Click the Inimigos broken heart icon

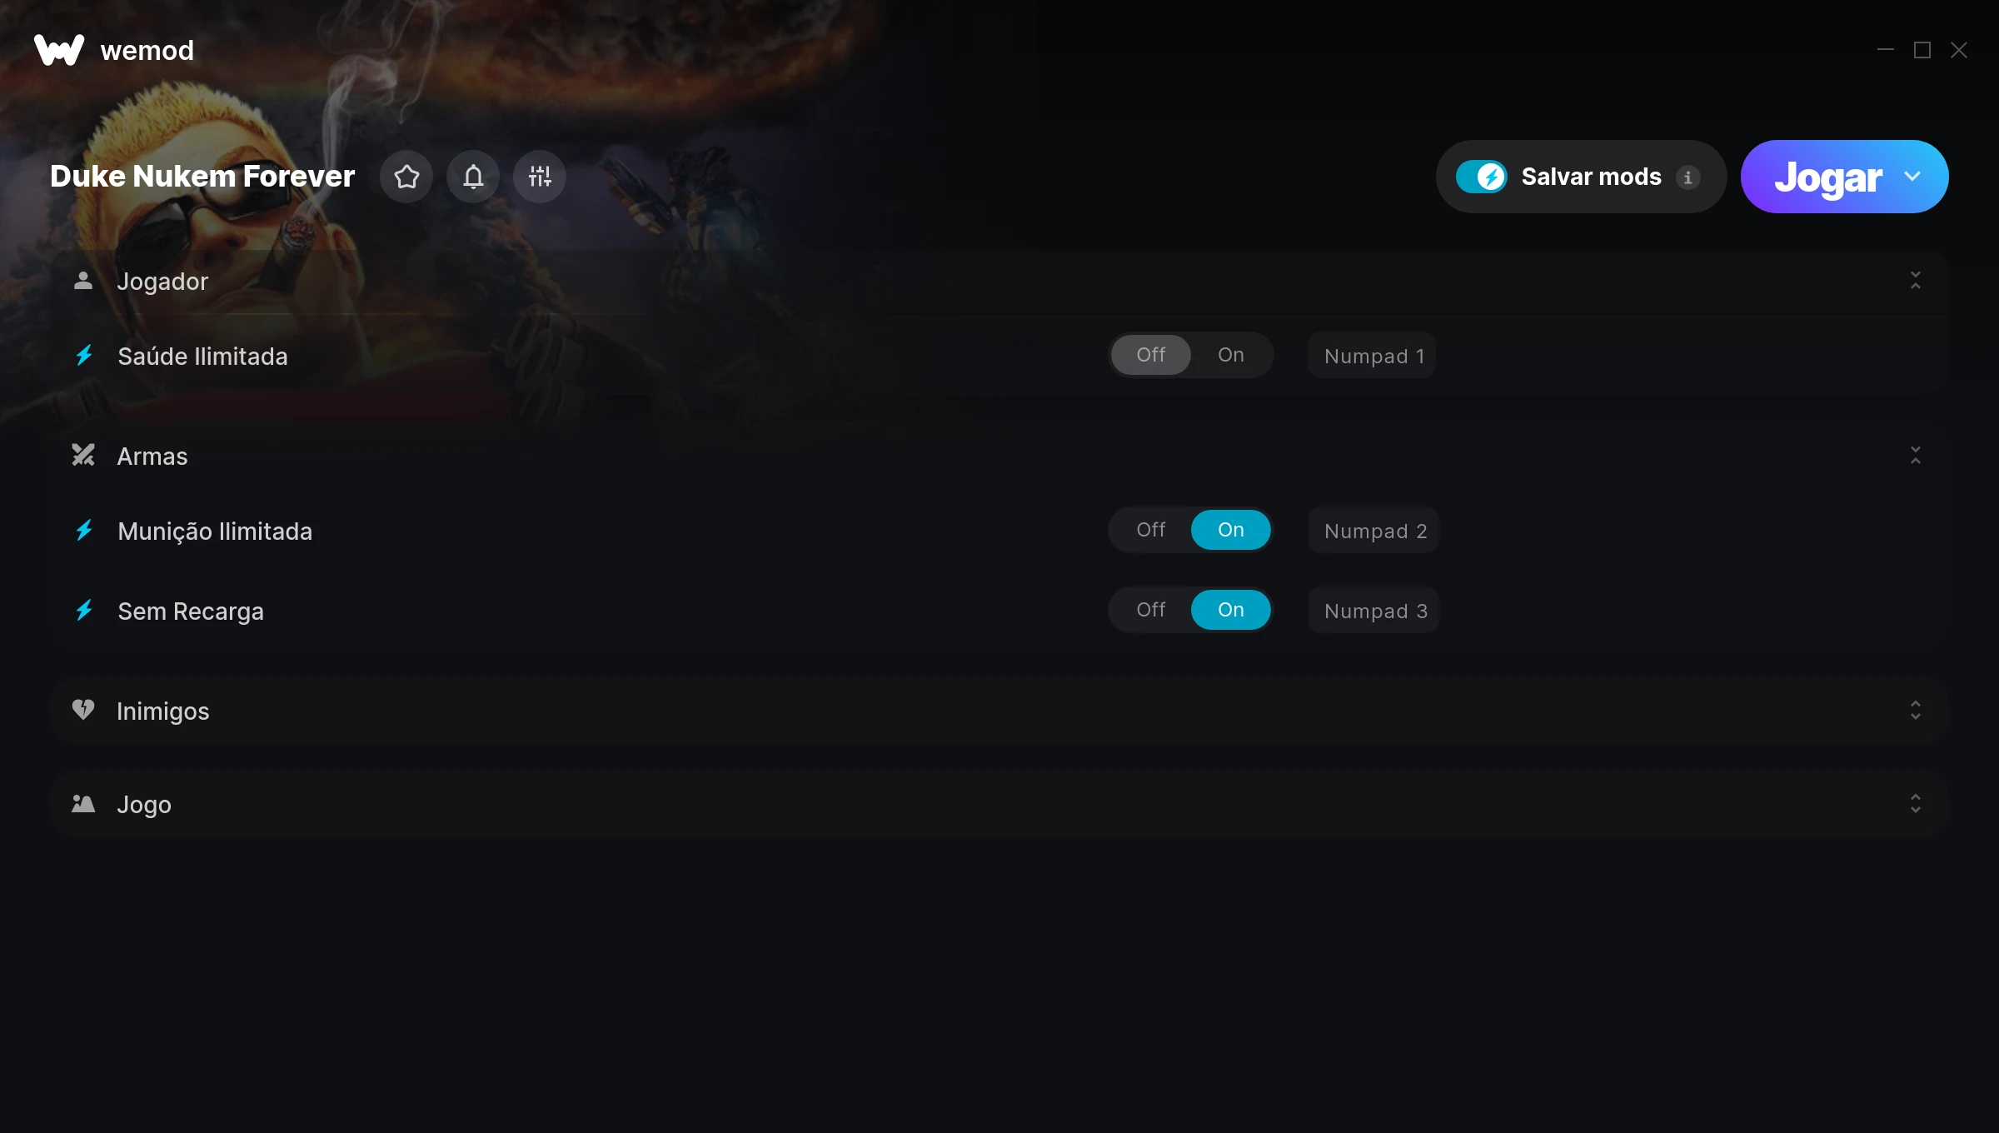(83, 710)
